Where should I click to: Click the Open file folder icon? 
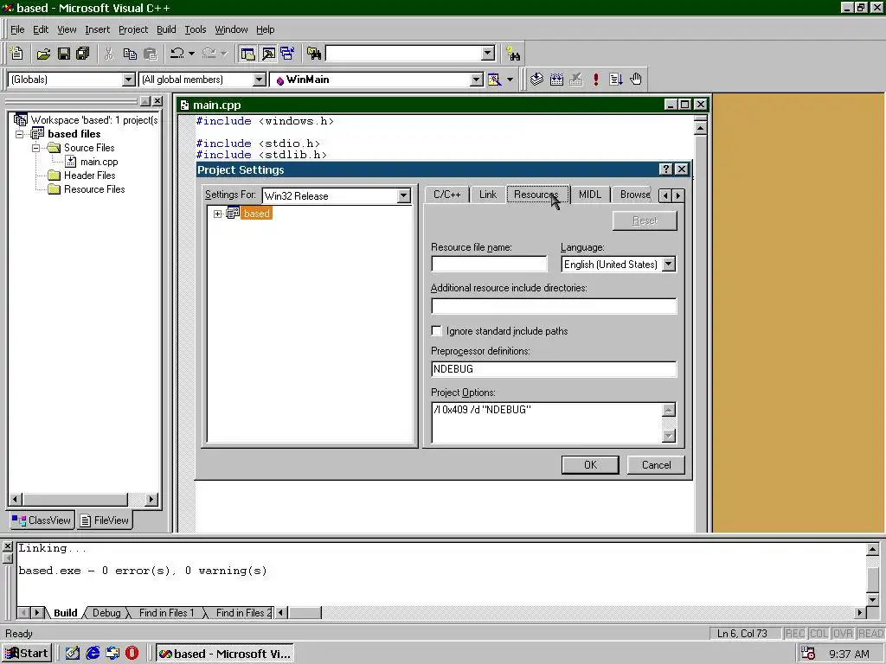[x=43, y=54]
